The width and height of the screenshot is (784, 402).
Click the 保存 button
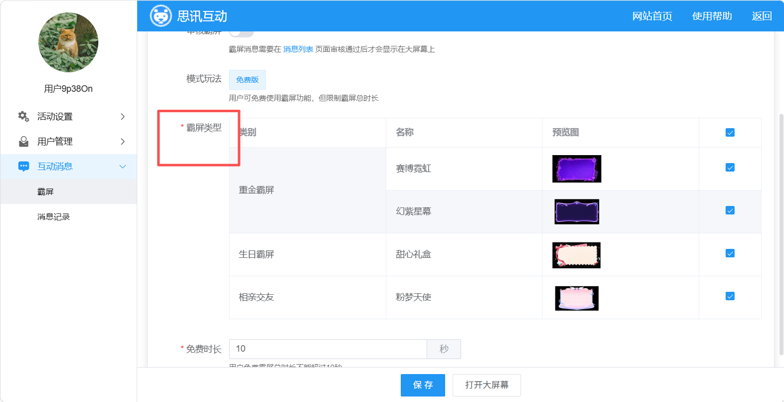423,385
